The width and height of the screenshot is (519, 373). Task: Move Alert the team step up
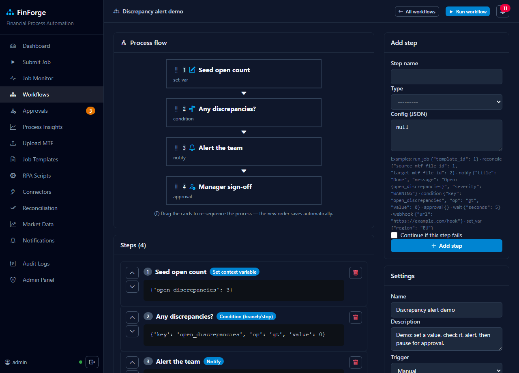pyautogui.click(x=132, y=362)
